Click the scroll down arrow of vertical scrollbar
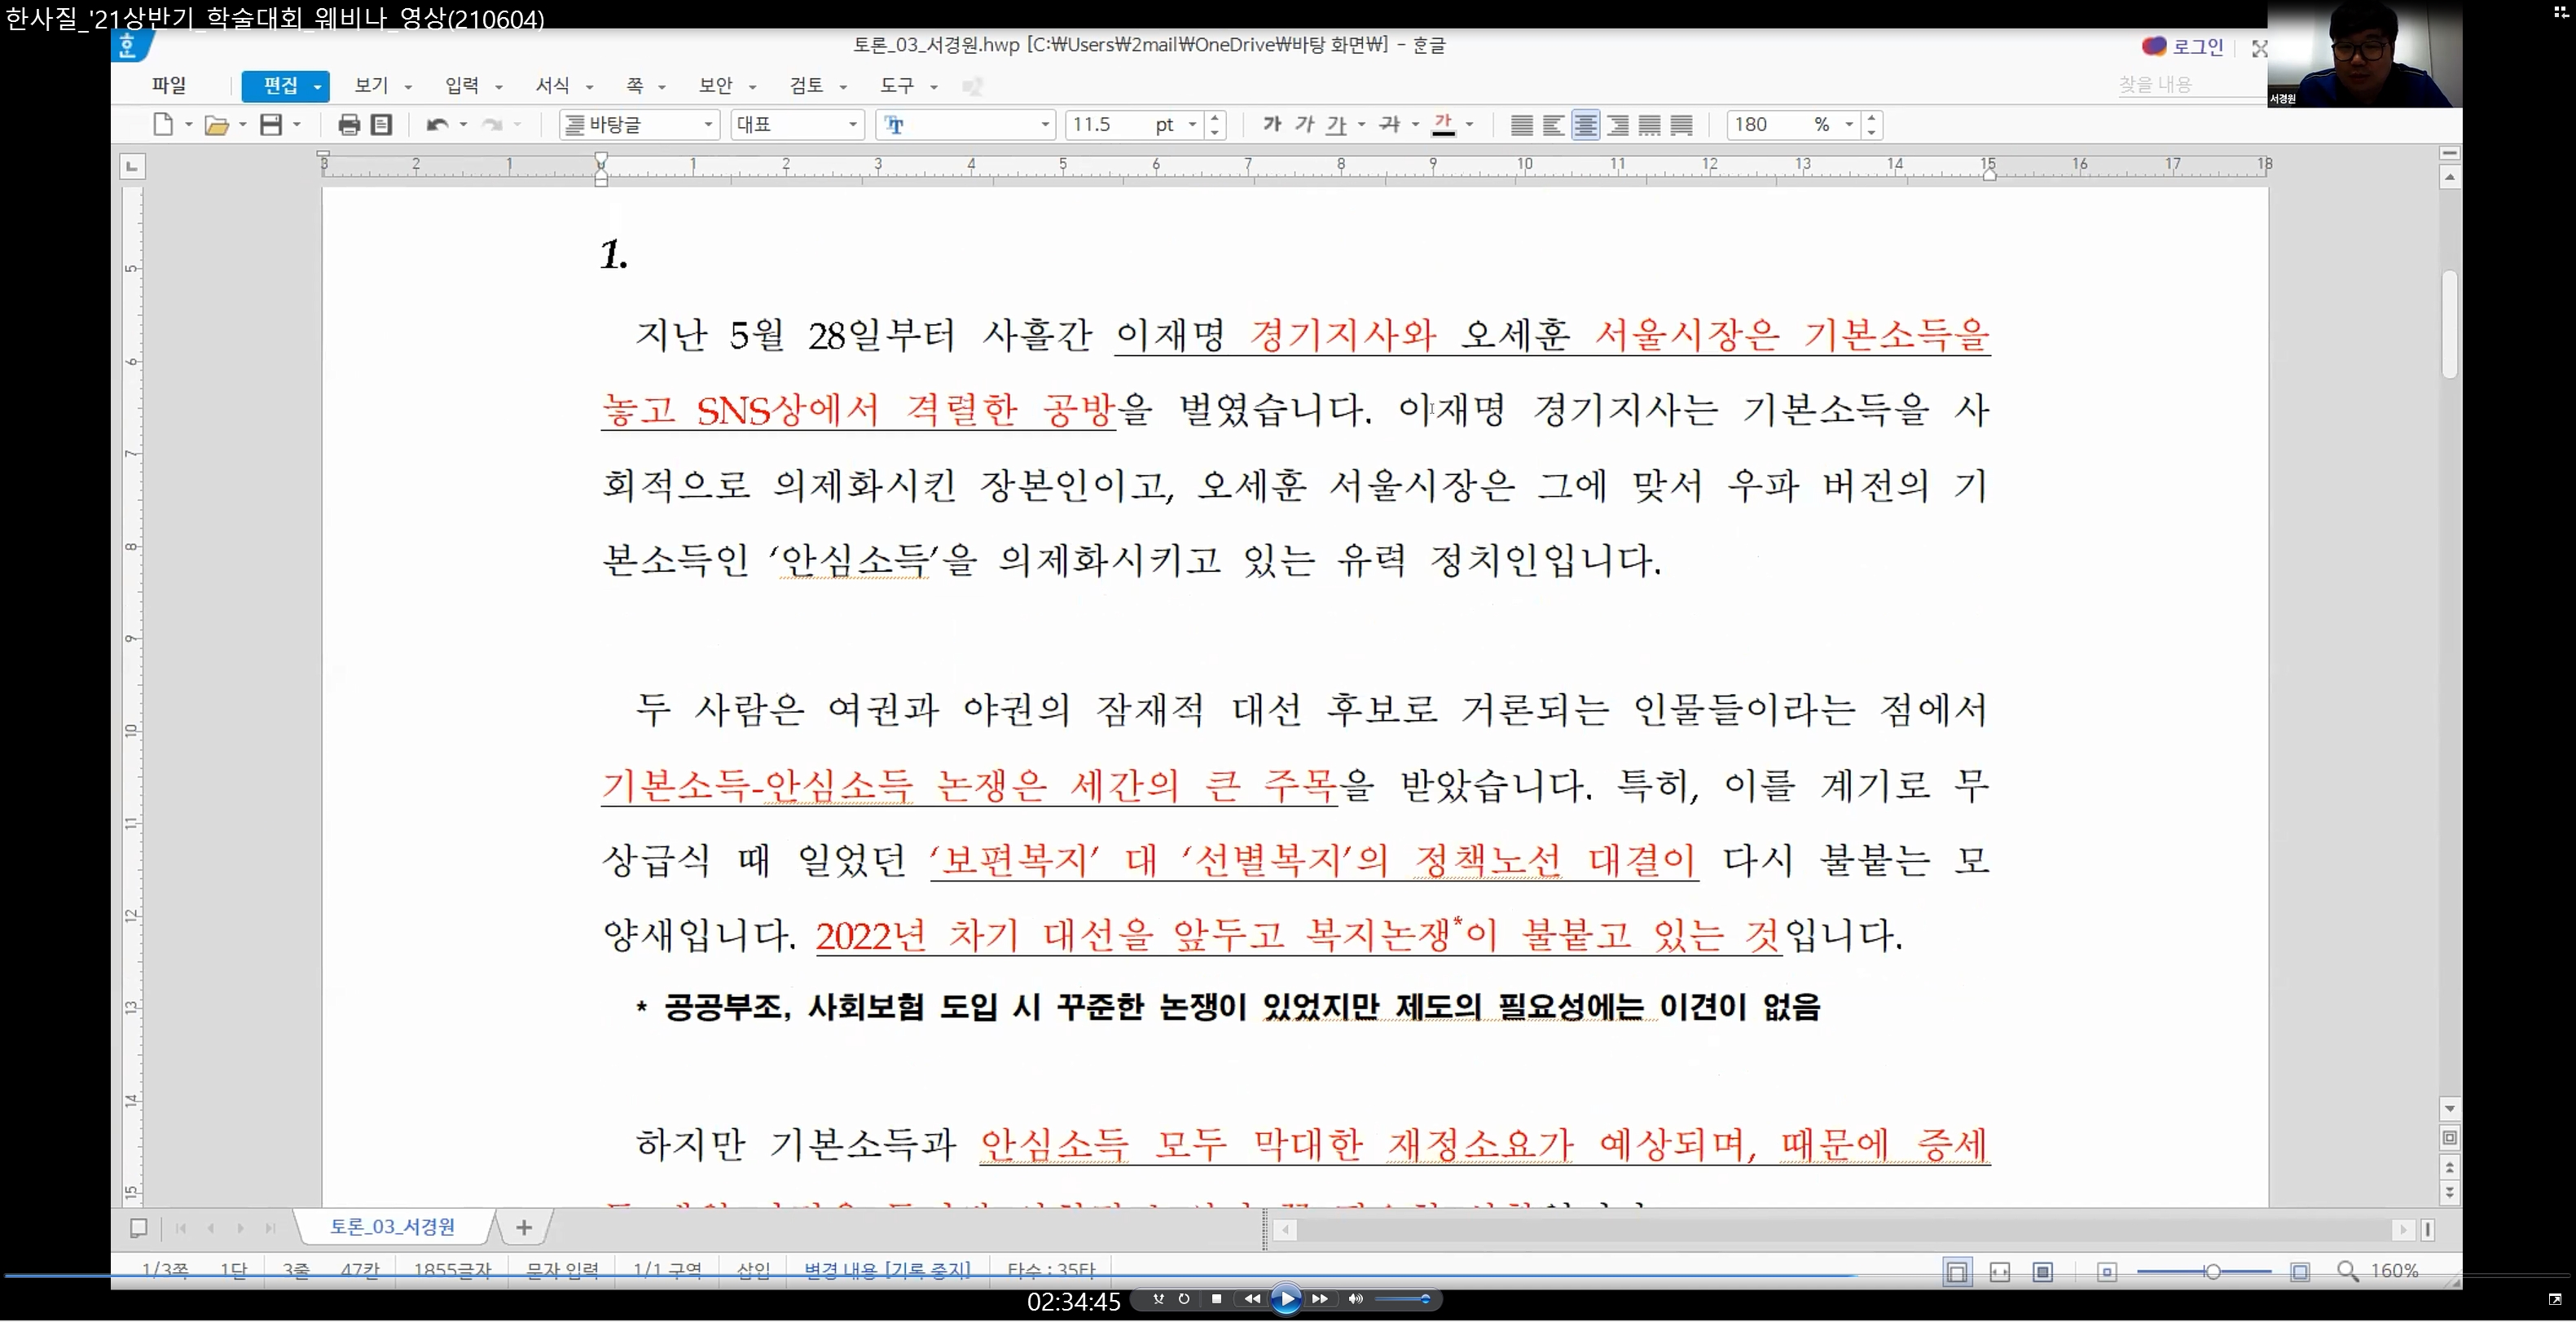 pyautogui.click(x=2449, y=1108)
